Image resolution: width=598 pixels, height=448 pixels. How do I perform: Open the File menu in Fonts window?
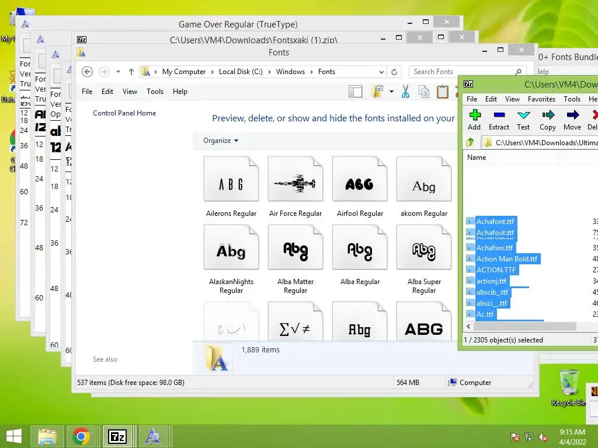tap(87, 92)
